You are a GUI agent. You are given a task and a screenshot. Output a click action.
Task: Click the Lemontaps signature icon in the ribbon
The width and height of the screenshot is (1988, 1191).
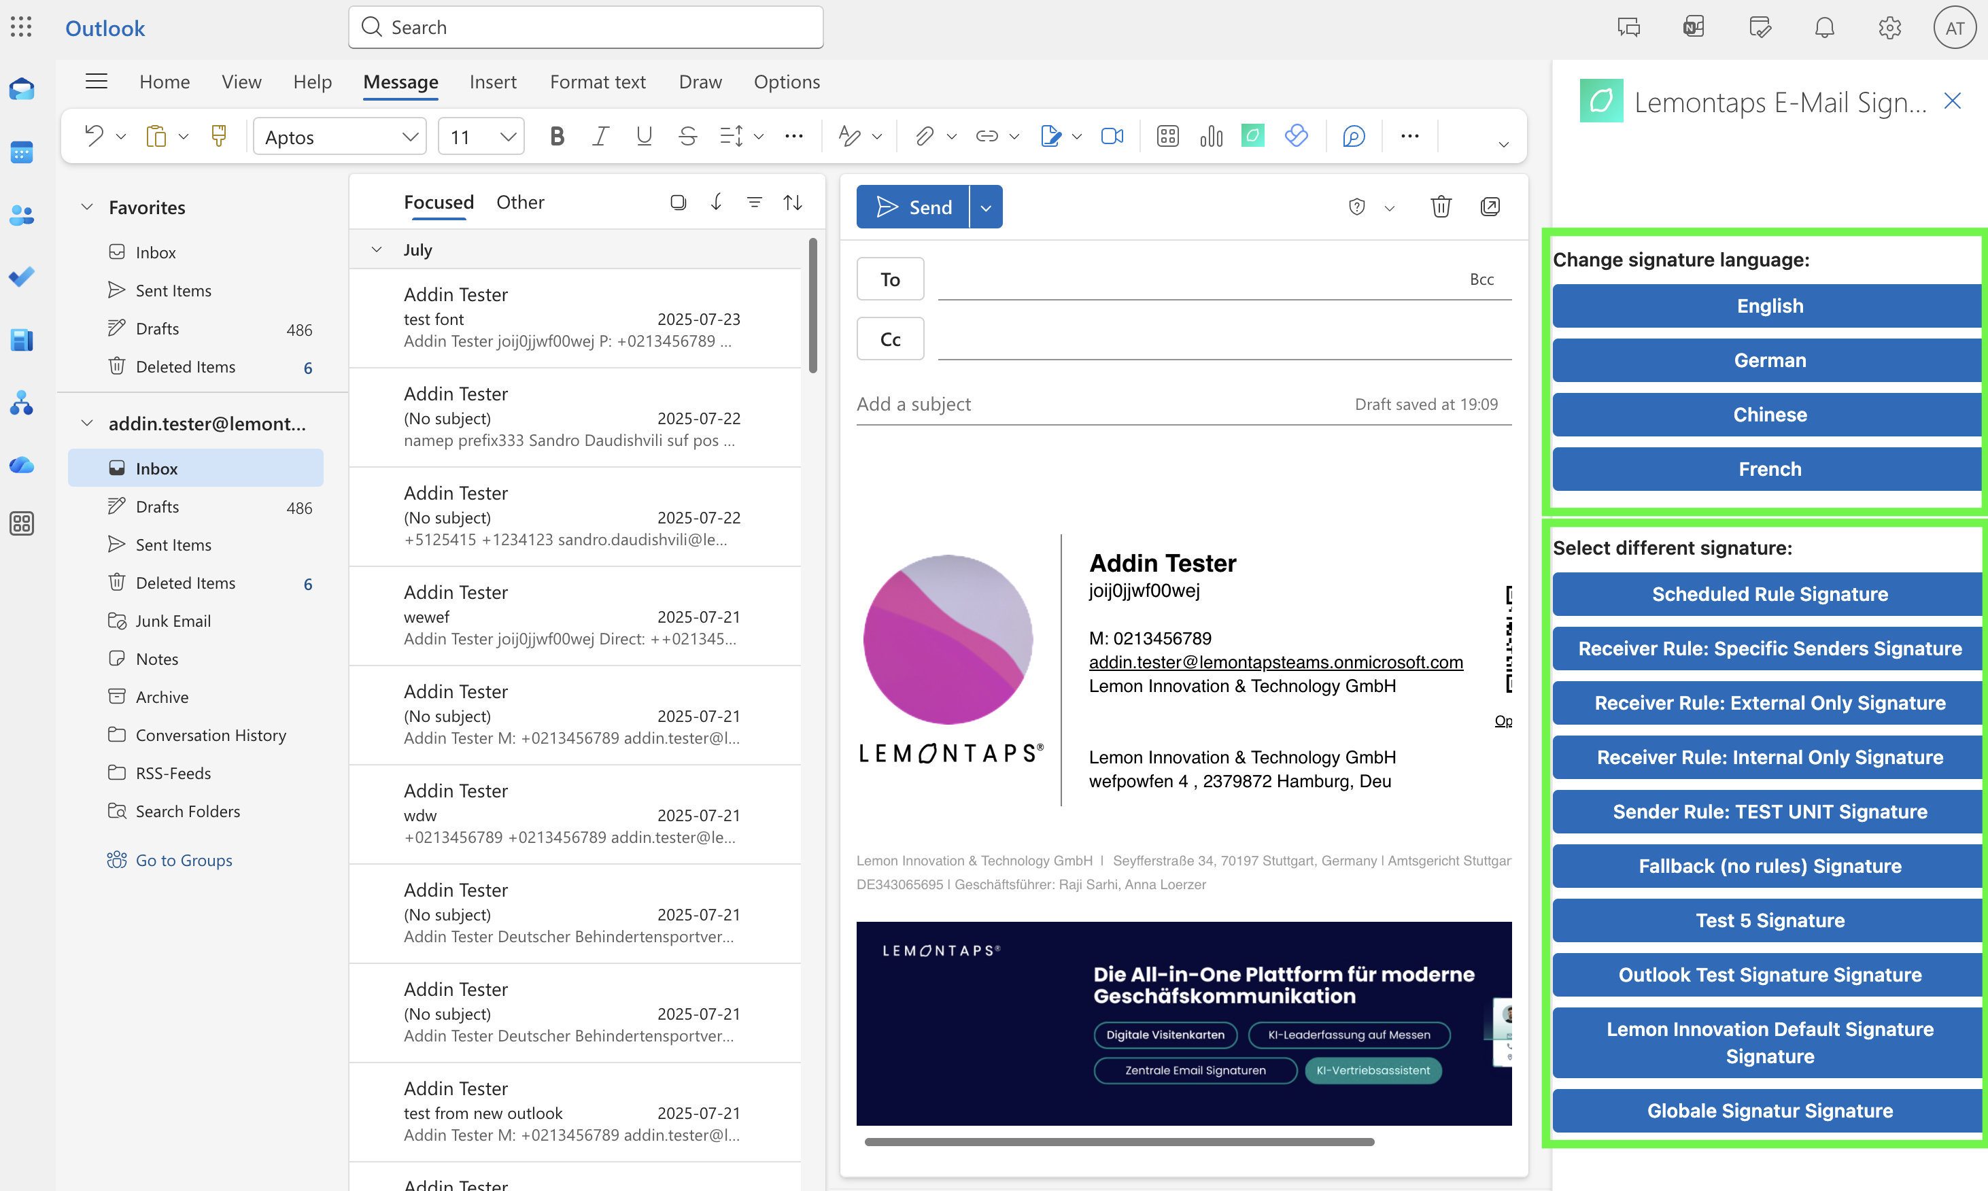pyautogui.click(x=1252, y=136)
